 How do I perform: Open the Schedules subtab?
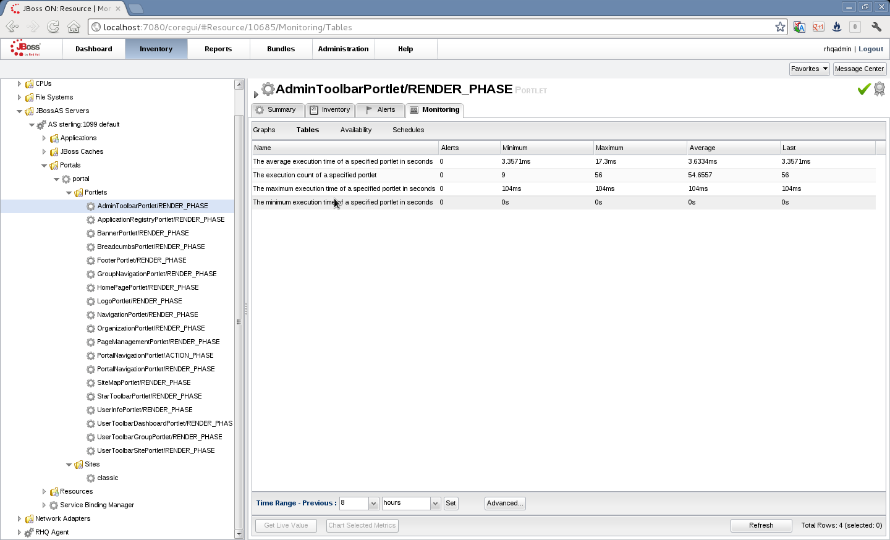coord(408,130)
